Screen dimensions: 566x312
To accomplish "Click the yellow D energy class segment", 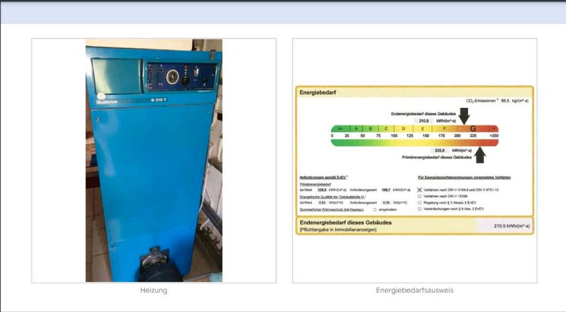I will [403, 129].
